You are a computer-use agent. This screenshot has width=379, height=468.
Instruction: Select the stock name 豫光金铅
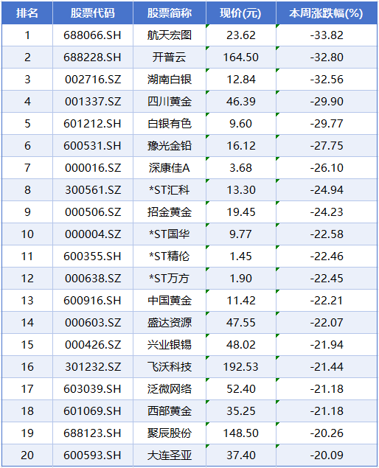tap(170, 146)
